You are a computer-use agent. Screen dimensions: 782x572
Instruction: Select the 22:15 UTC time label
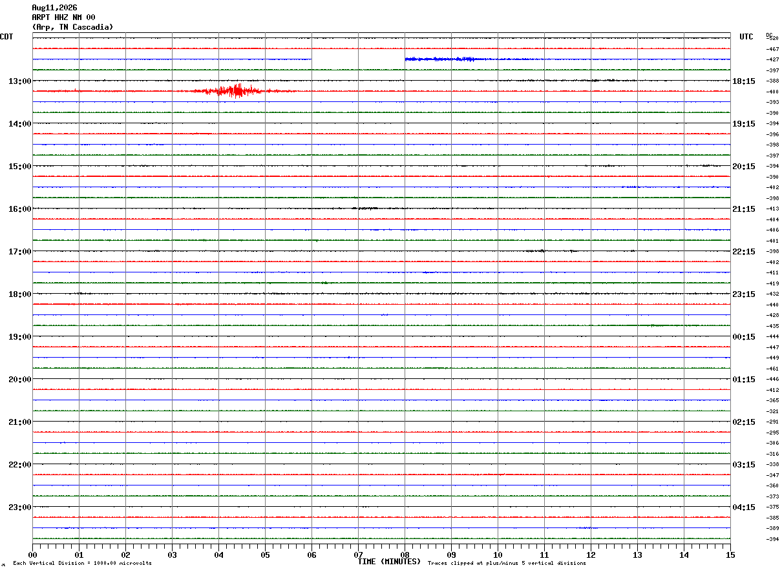pos(744,252)
